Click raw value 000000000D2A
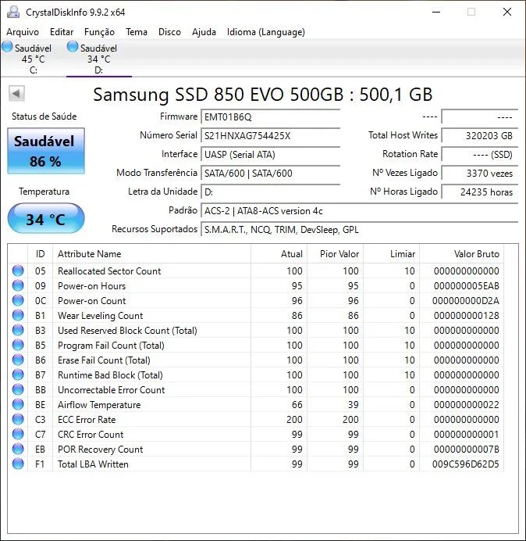The image size is (526, 541). [x=466, y=300]
